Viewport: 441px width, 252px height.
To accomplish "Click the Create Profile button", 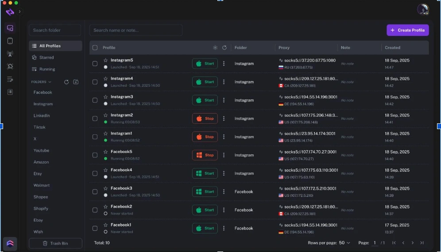I will coord(407,30).
